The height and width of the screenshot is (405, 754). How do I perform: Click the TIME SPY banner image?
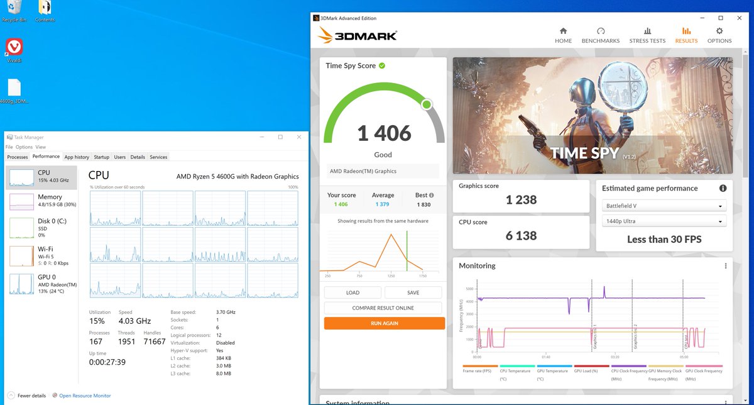[x=593, y=116]
